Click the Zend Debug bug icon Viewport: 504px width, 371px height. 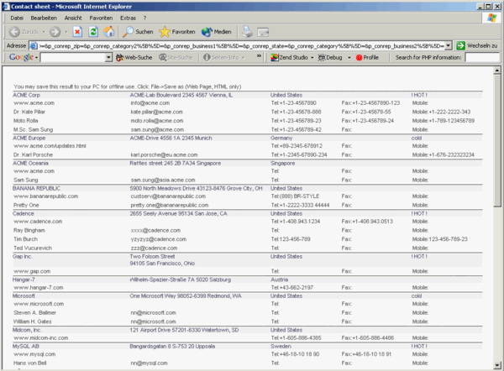(x=322, y=58)
